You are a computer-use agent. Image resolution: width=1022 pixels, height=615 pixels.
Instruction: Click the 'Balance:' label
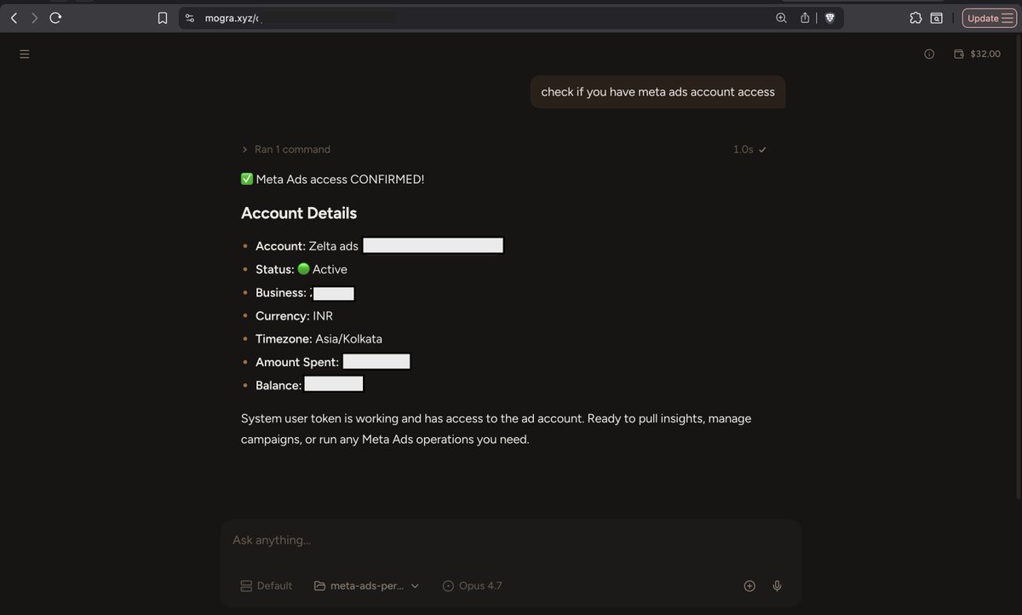coord(278,385)
